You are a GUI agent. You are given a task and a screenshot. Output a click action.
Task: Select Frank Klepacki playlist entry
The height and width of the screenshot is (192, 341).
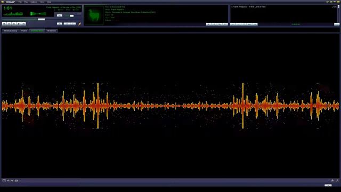click(283, 7)
